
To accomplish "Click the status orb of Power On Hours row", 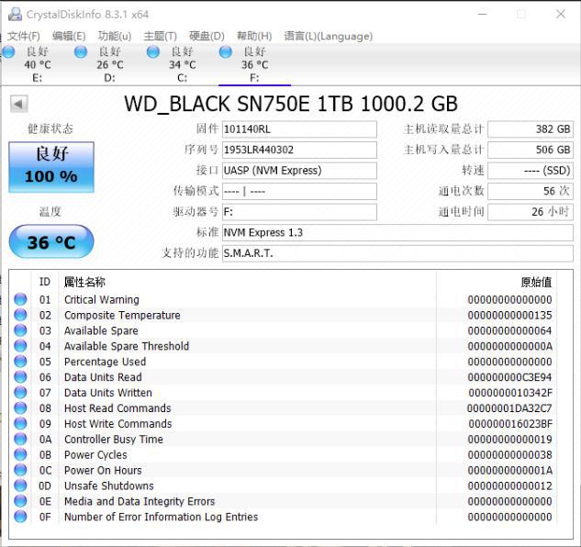I will click(20, 470).
